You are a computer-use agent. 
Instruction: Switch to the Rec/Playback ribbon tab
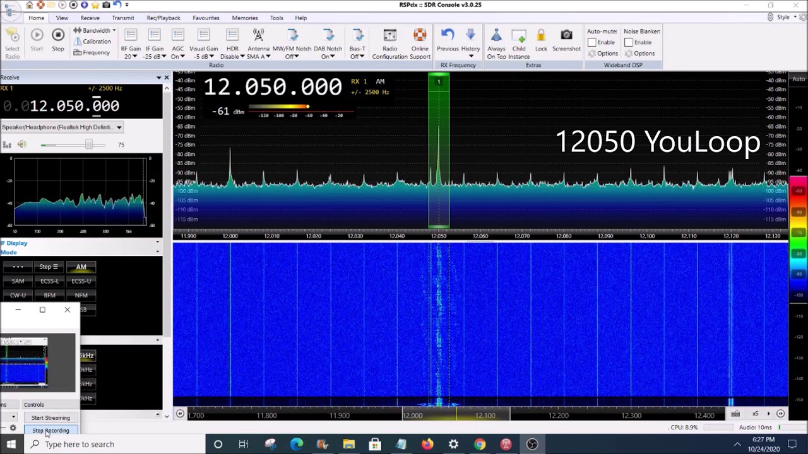click(163, 18)
